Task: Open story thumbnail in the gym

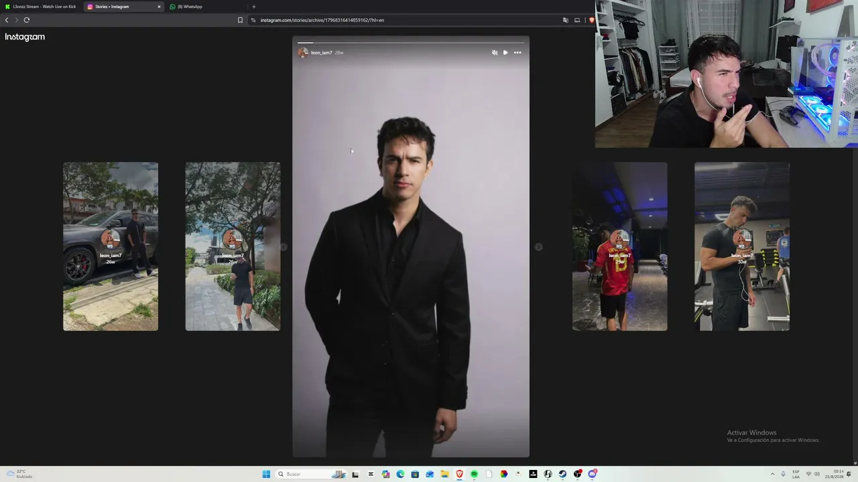Action: [742, 246]
